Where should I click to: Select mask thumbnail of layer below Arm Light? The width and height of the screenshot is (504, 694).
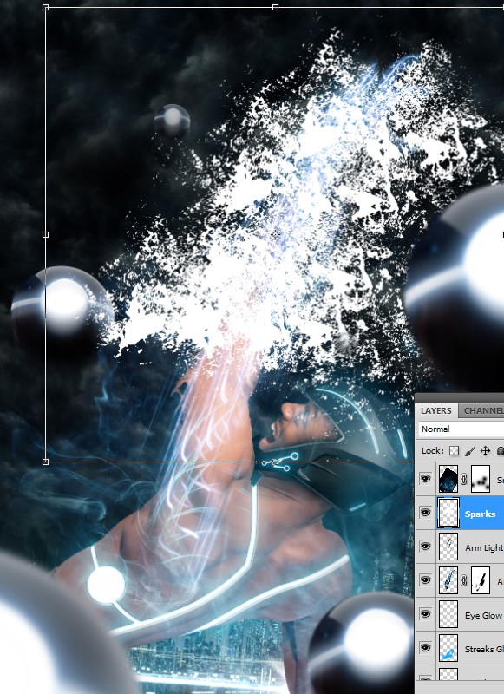click(x=481, y=579)
